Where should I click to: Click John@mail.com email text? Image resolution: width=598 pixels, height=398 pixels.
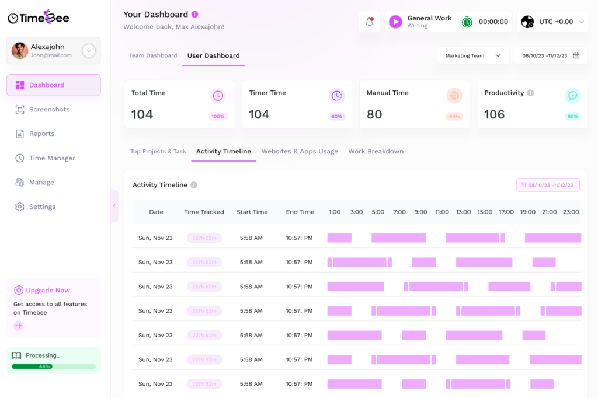51,55
